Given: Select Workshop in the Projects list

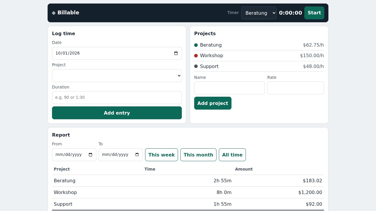Looking at the screenshot, I should click(x=211, y=56).
